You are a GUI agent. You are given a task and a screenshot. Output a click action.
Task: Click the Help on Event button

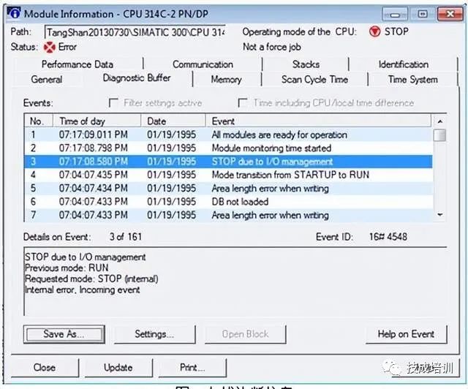click(x=406, y=334)
